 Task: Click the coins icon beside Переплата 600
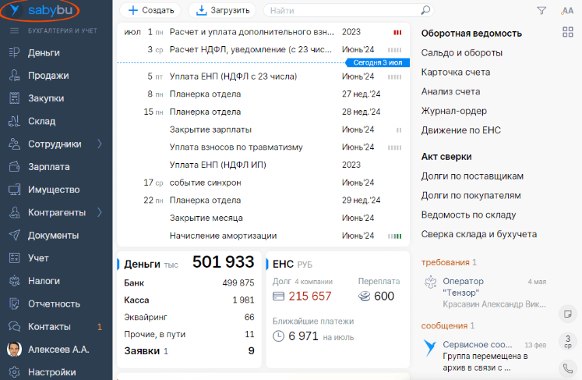(x=364, y=297)
